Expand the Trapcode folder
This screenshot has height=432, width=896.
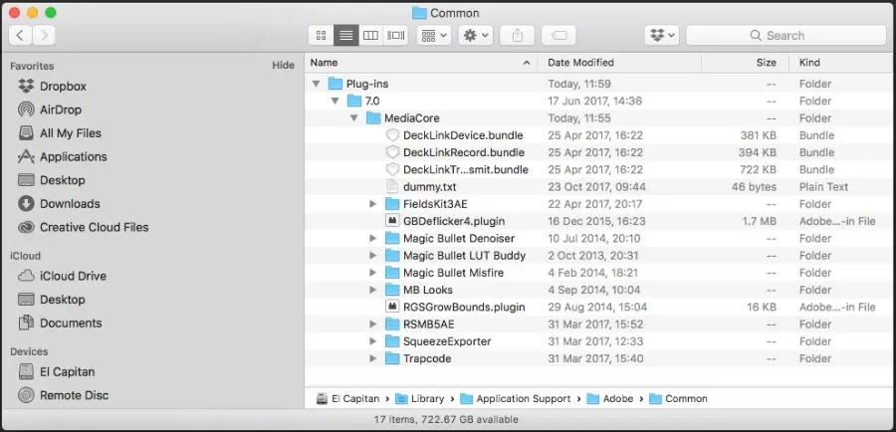372,358
